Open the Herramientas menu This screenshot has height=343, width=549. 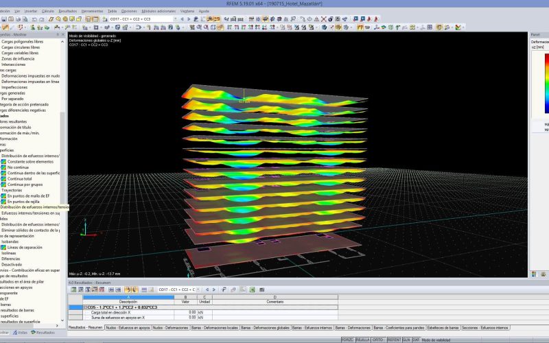pyautogui.click(x=92, y=11)
